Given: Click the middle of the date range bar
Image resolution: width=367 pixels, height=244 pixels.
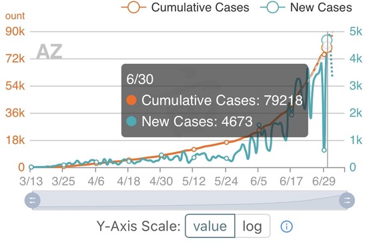Looking at the screenshot, I should coord(190,200).
